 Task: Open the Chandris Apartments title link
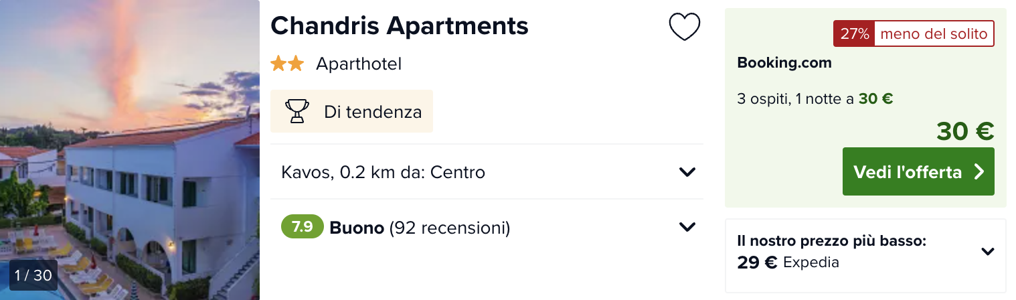click(400, 25)
